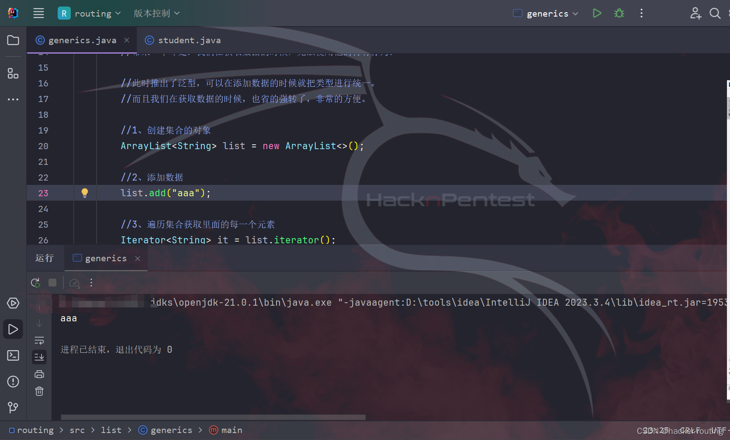Open the main hamburger menu
This screenshot has height=440, width=730.
point(38,14)
